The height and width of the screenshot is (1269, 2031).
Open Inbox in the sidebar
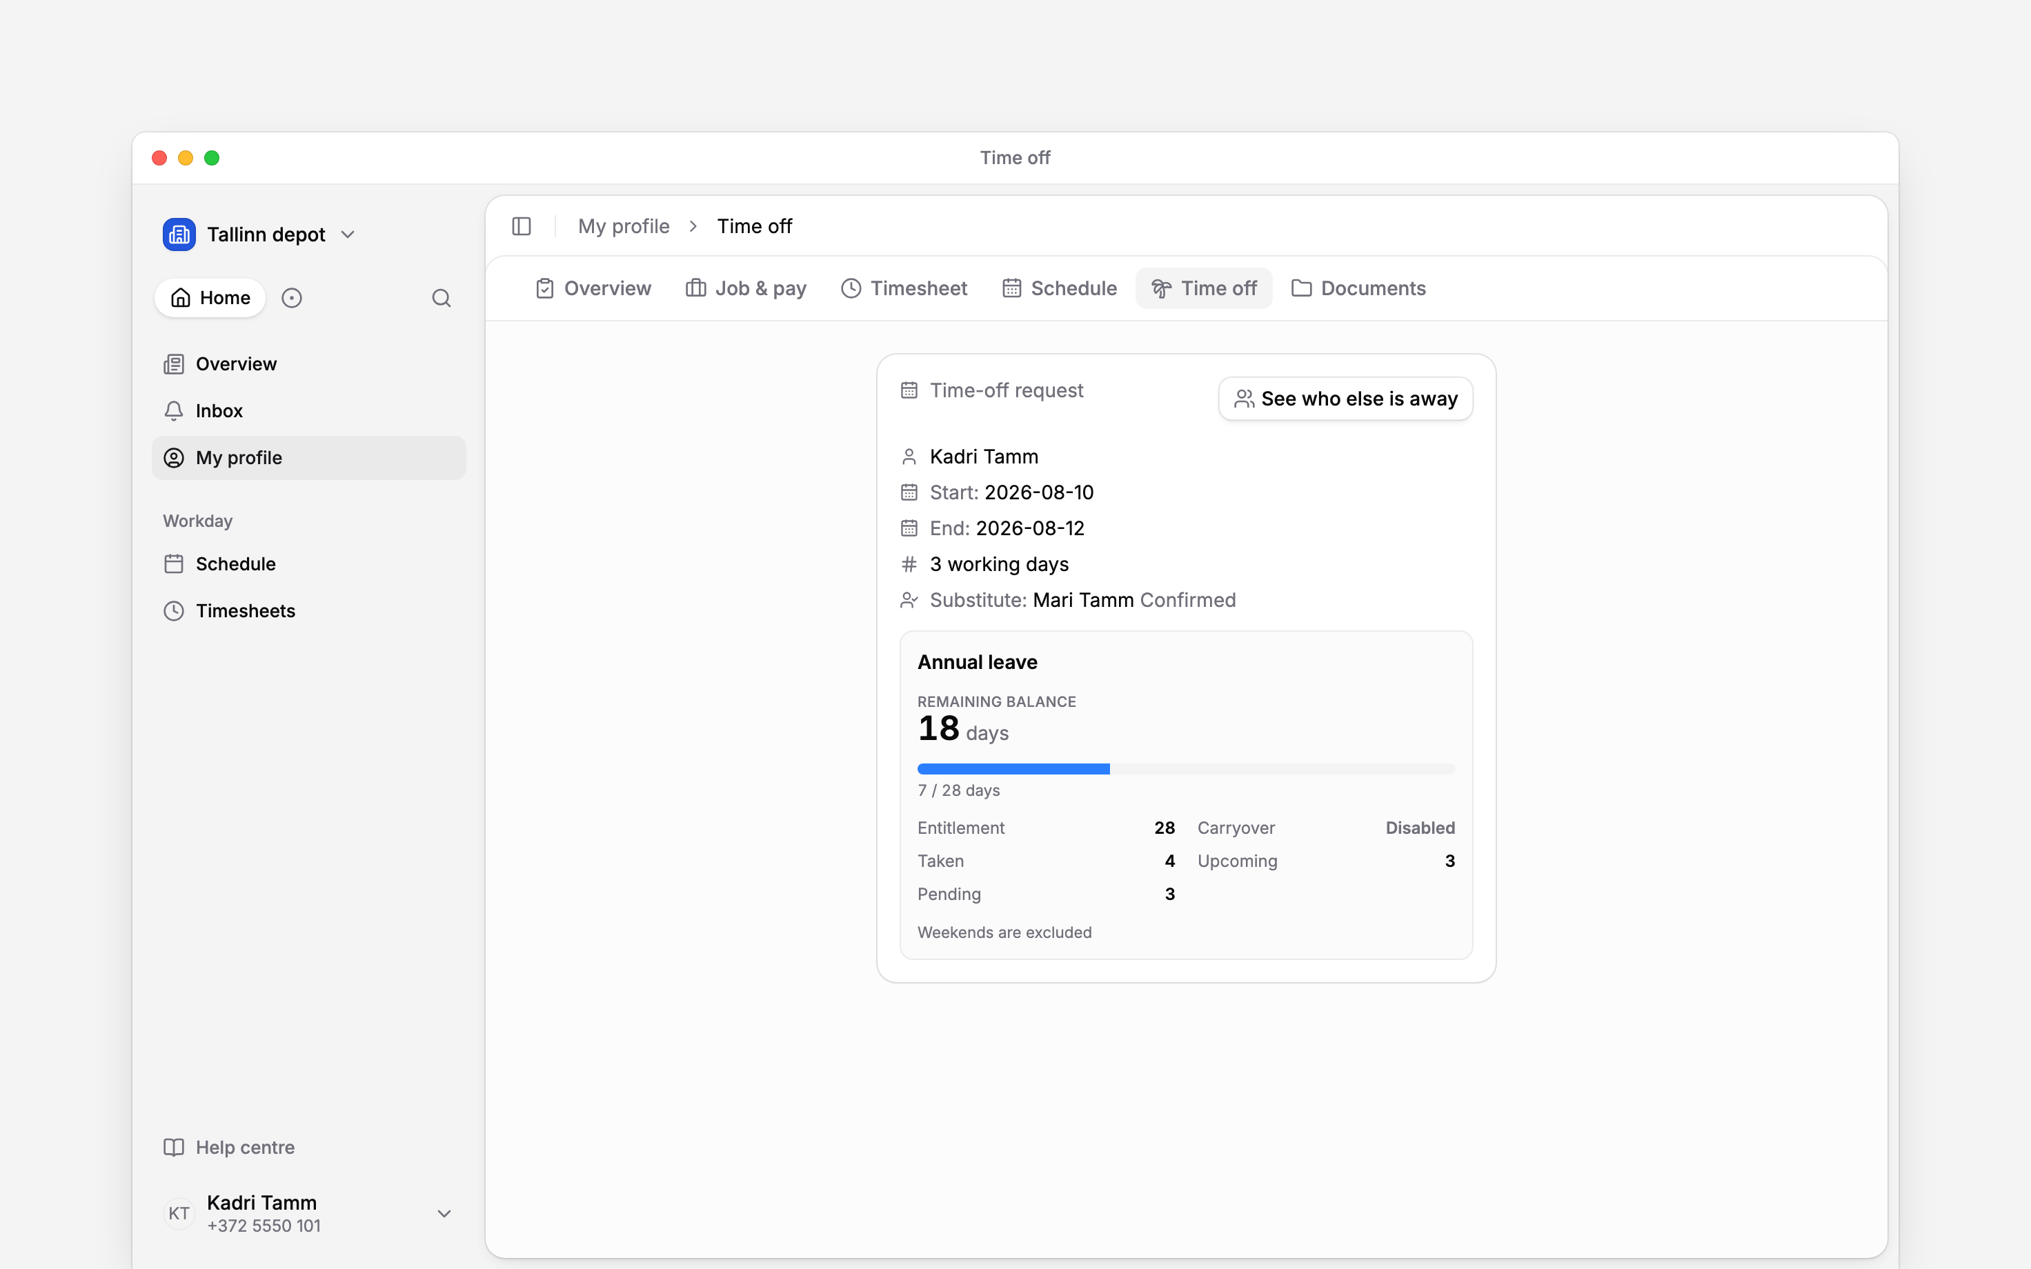point(309,410)
